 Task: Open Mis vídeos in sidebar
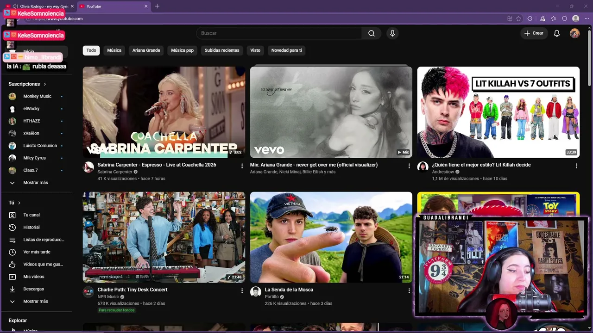(x=36, y=277)
